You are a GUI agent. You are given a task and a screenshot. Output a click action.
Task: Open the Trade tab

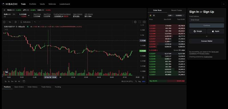tap(23, 4)
